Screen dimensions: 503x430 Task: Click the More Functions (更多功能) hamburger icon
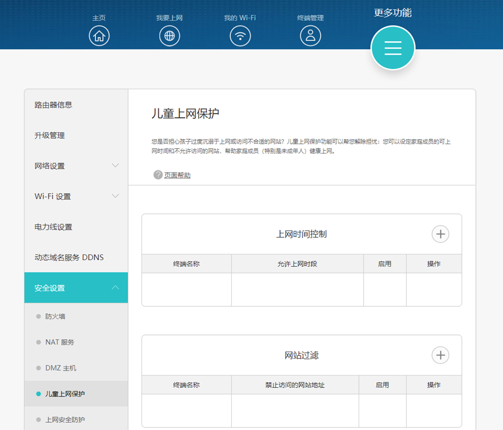[x=392, y=48]
